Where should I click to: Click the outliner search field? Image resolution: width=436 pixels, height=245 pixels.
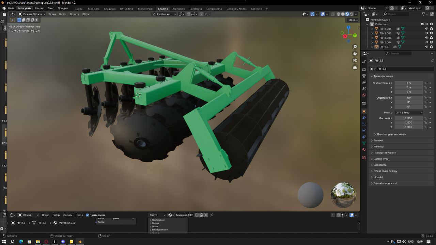point(395,14)
